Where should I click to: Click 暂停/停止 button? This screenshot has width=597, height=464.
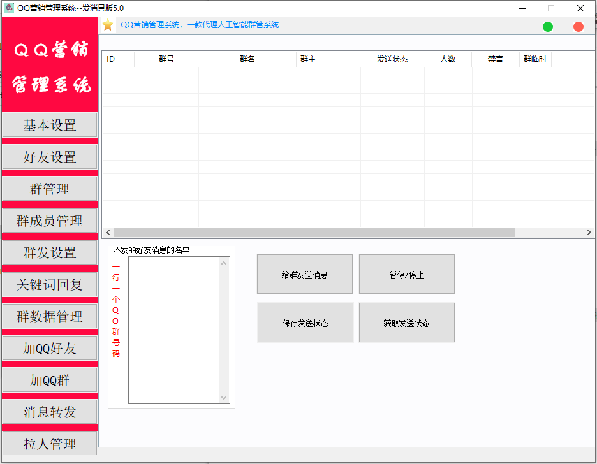pyautogui.click(x=407, y=274)
